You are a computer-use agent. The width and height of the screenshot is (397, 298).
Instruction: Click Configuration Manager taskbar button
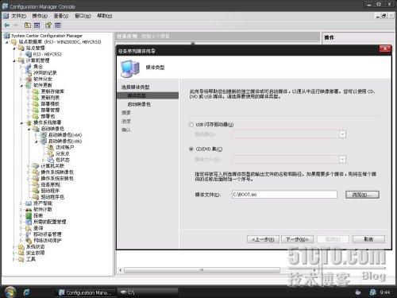(x=85, y=292)
